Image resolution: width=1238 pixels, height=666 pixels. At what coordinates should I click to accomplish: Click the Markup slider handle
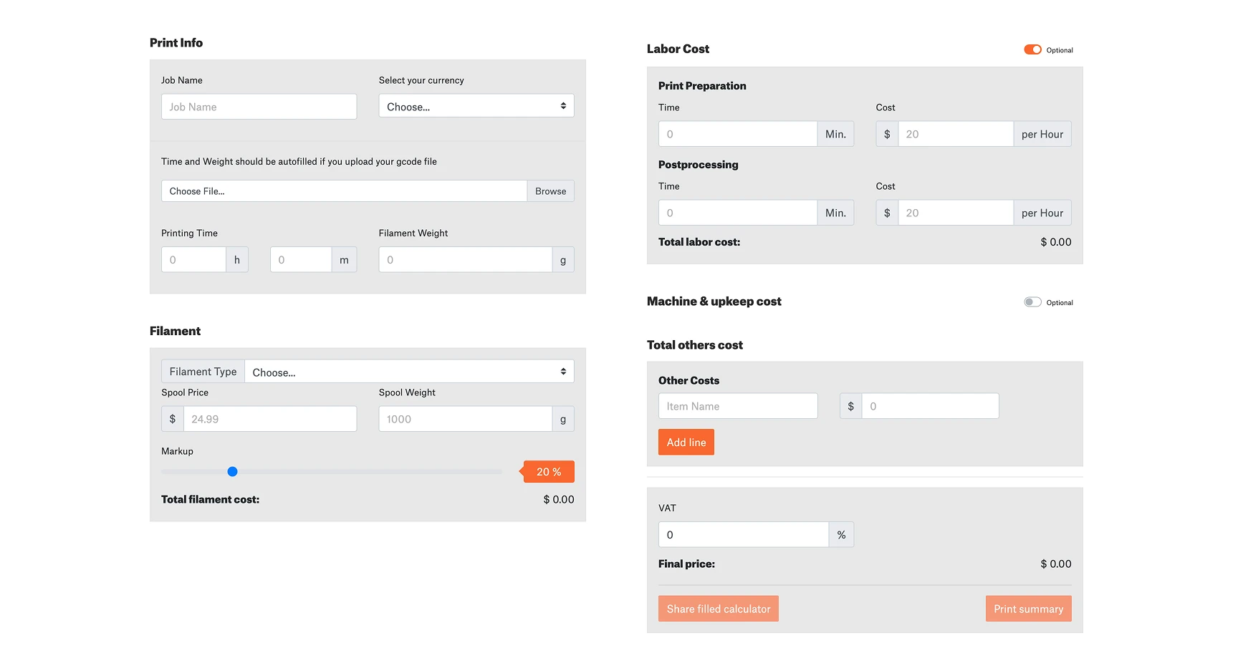pos(232,471)
